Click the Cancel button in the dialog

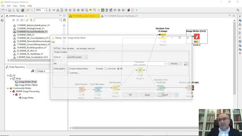click(164, 95)
